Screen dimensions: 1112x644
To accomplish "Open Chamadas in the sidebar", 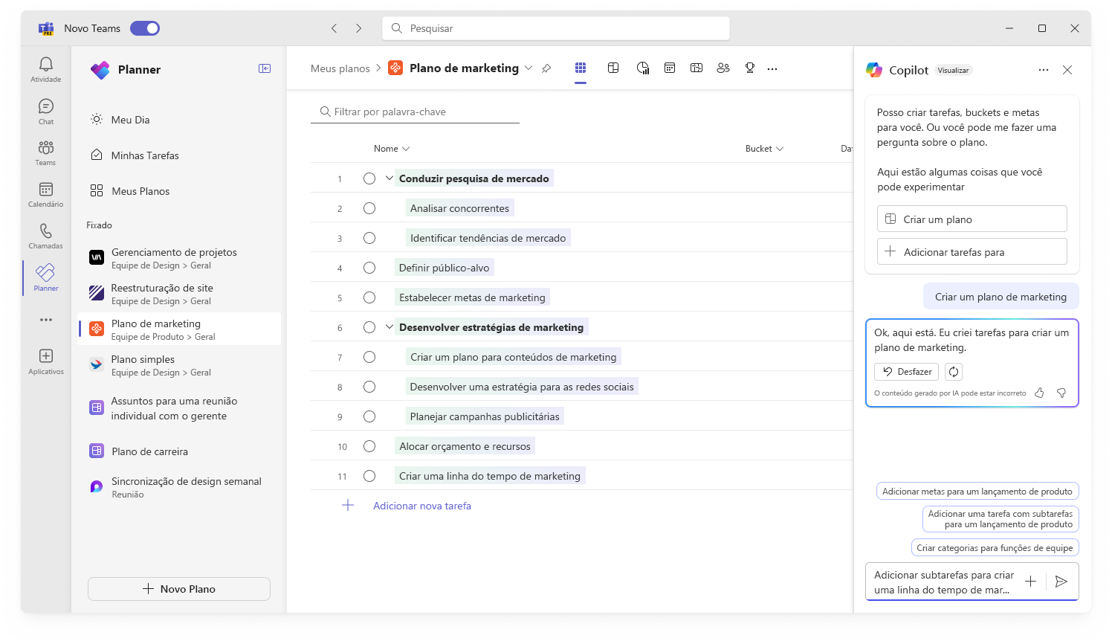I will click(46, 236).
